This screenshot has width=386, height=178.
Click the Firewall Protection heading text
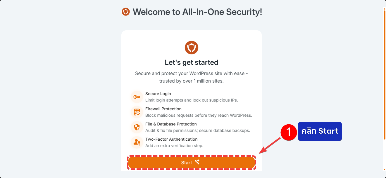163,109
